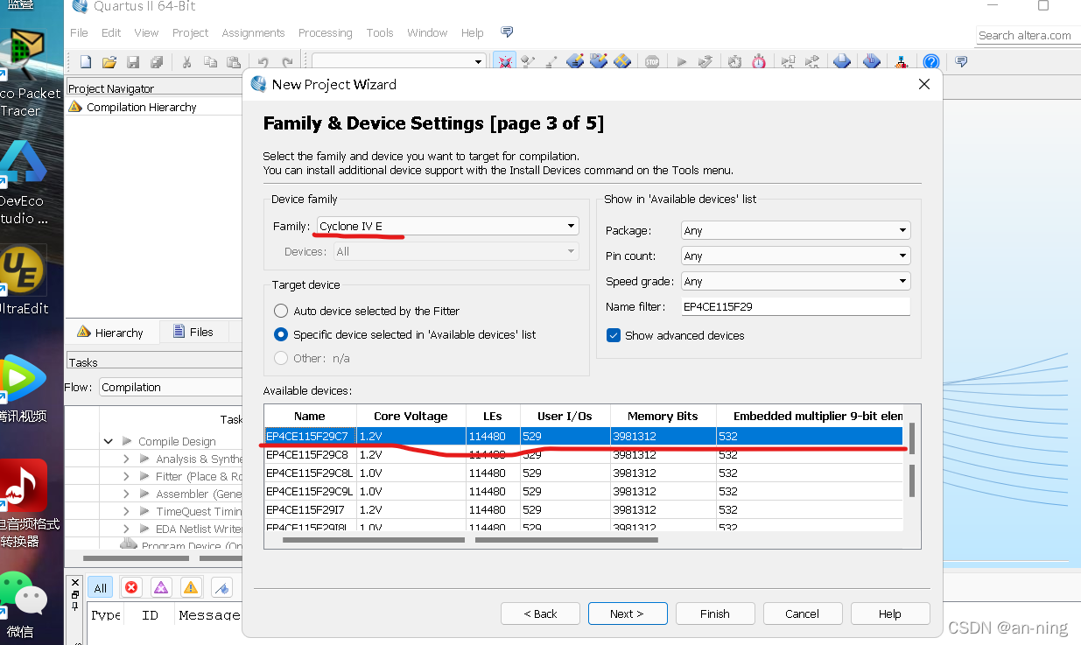This screenshot has width=1081, height=645.
Task: Click the Finish button
Action: [x=715, y=613]
